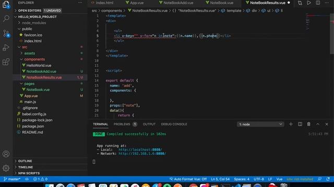Create a new terminal with plus icon

tap(291, 124)
